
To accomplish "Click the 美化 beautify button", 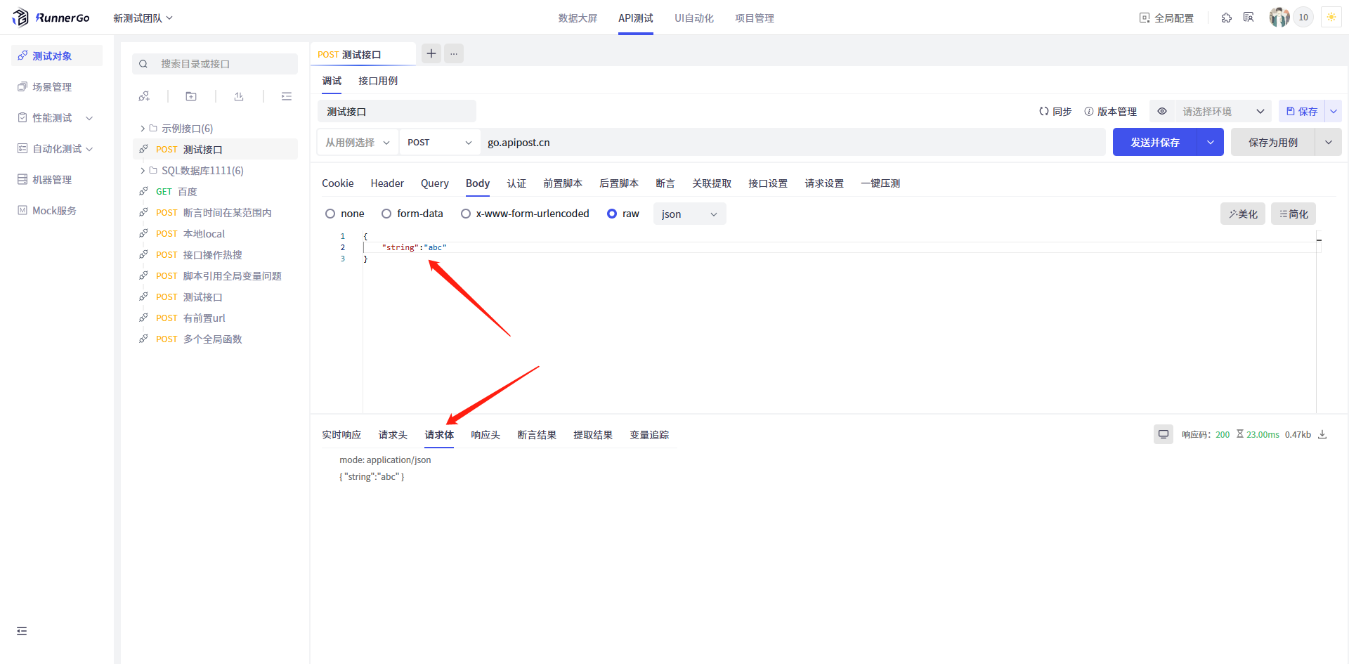I will coord(1242,214).
